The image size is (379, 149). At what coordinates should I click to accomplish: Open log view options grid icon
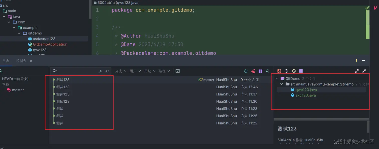click(260, 71)
